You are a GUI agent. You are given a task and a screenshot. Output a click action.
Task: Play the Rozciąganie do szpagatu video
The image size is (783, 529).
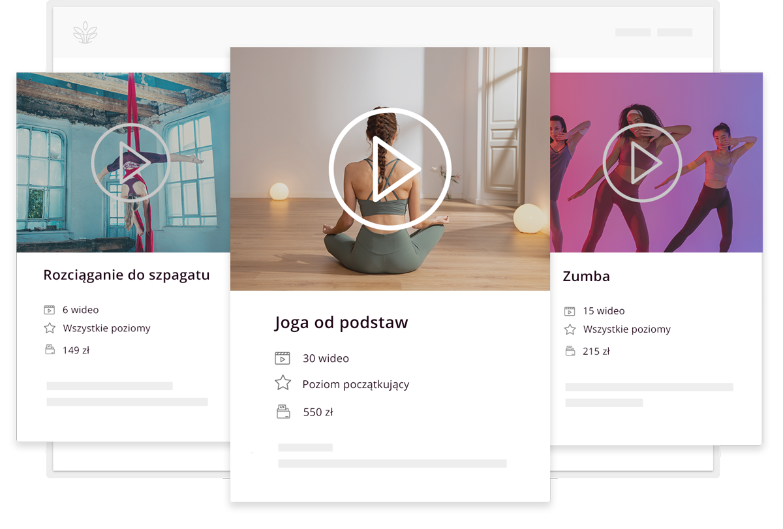(130, 162)
